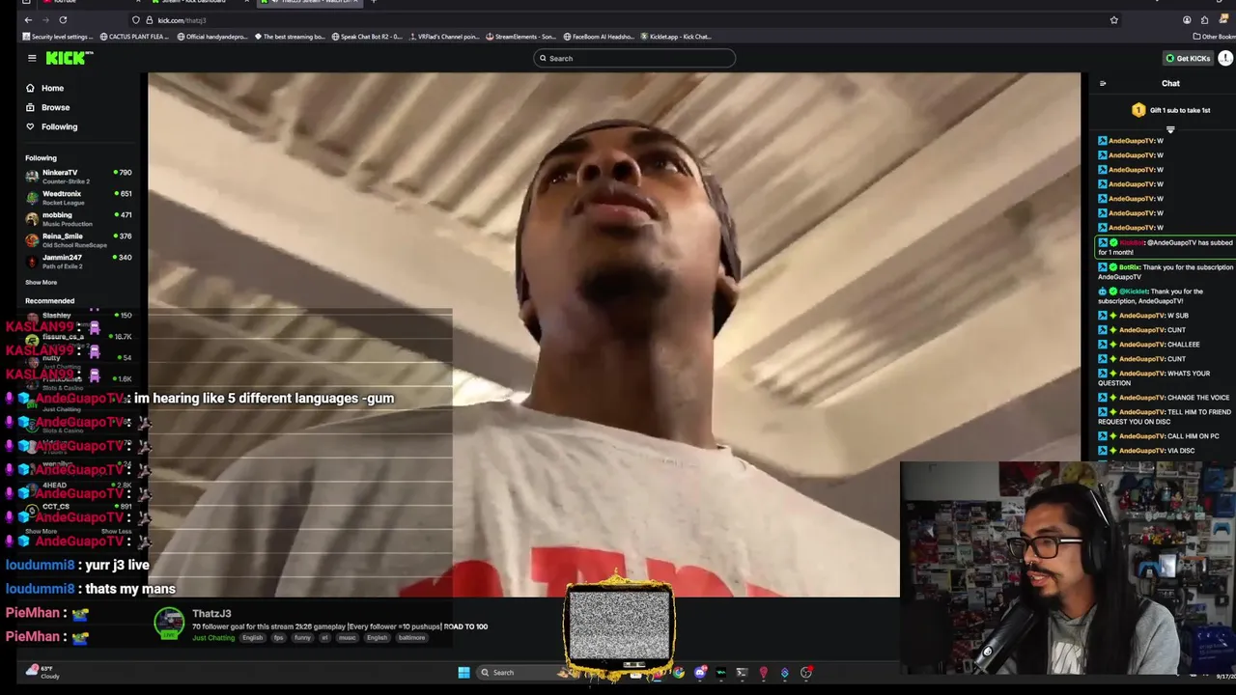
Task: Click Reina_Smile avatar icon
Action: pos(32,240)
